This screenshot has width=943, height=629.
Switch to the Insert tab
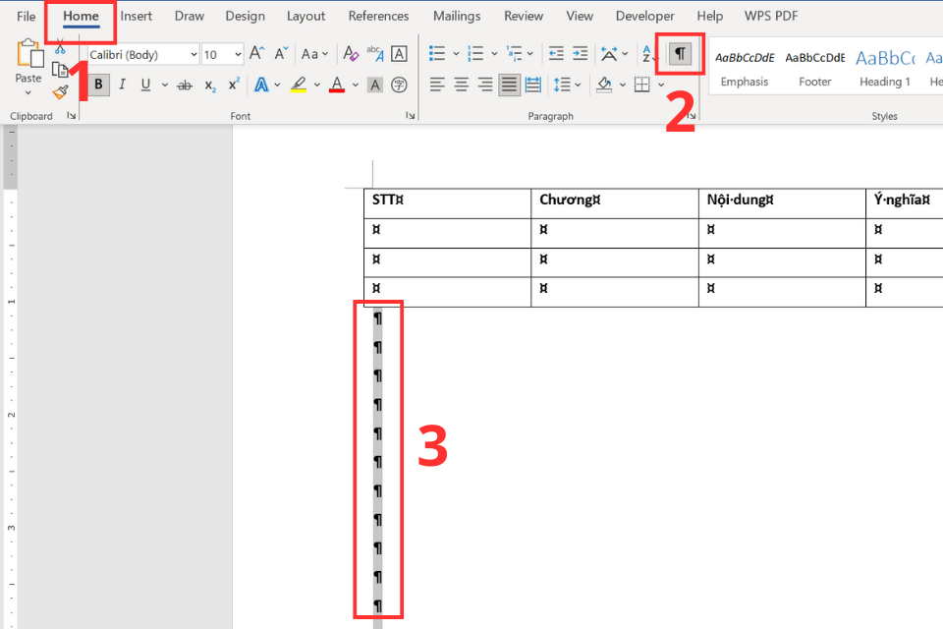(136, 17)
